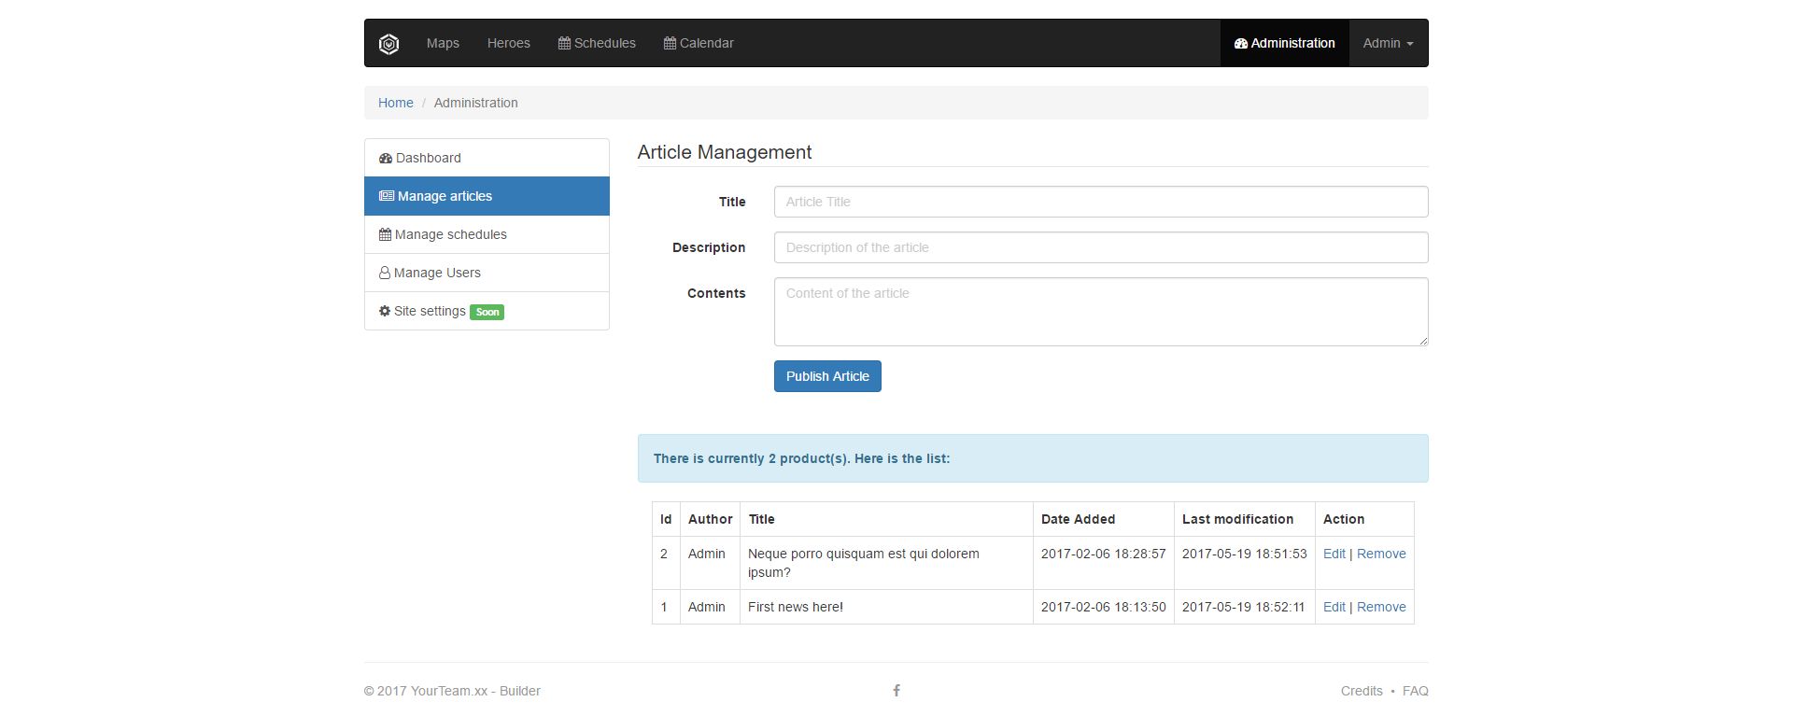Click the site logo hexagon icon
Viewport: 1793px width, 716px height.
click(x=388, y=44)
